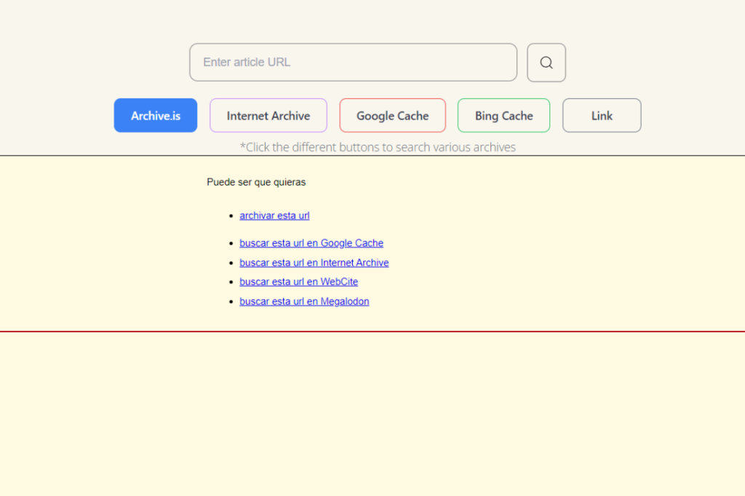Select the 'Puede ser que quieras' text

[x=256, y=183]
